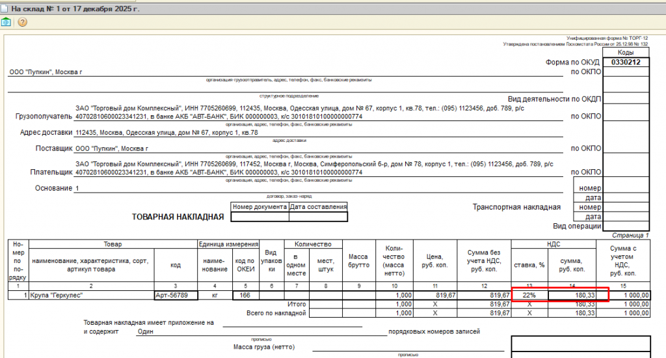The width and height of the screenshot is (666, 358).
Task: Click the "код по ОКЕИ" header cell
Action: coord(245,265)
